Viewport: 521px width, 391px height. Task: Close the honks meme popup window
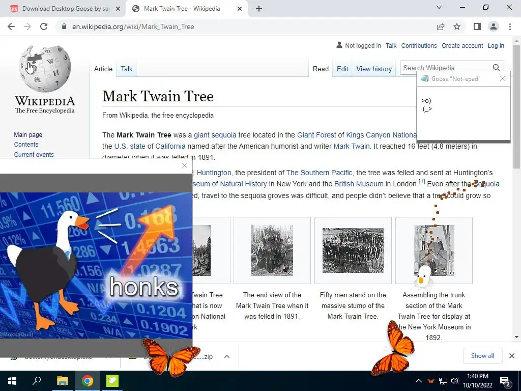tap(185, 165)
